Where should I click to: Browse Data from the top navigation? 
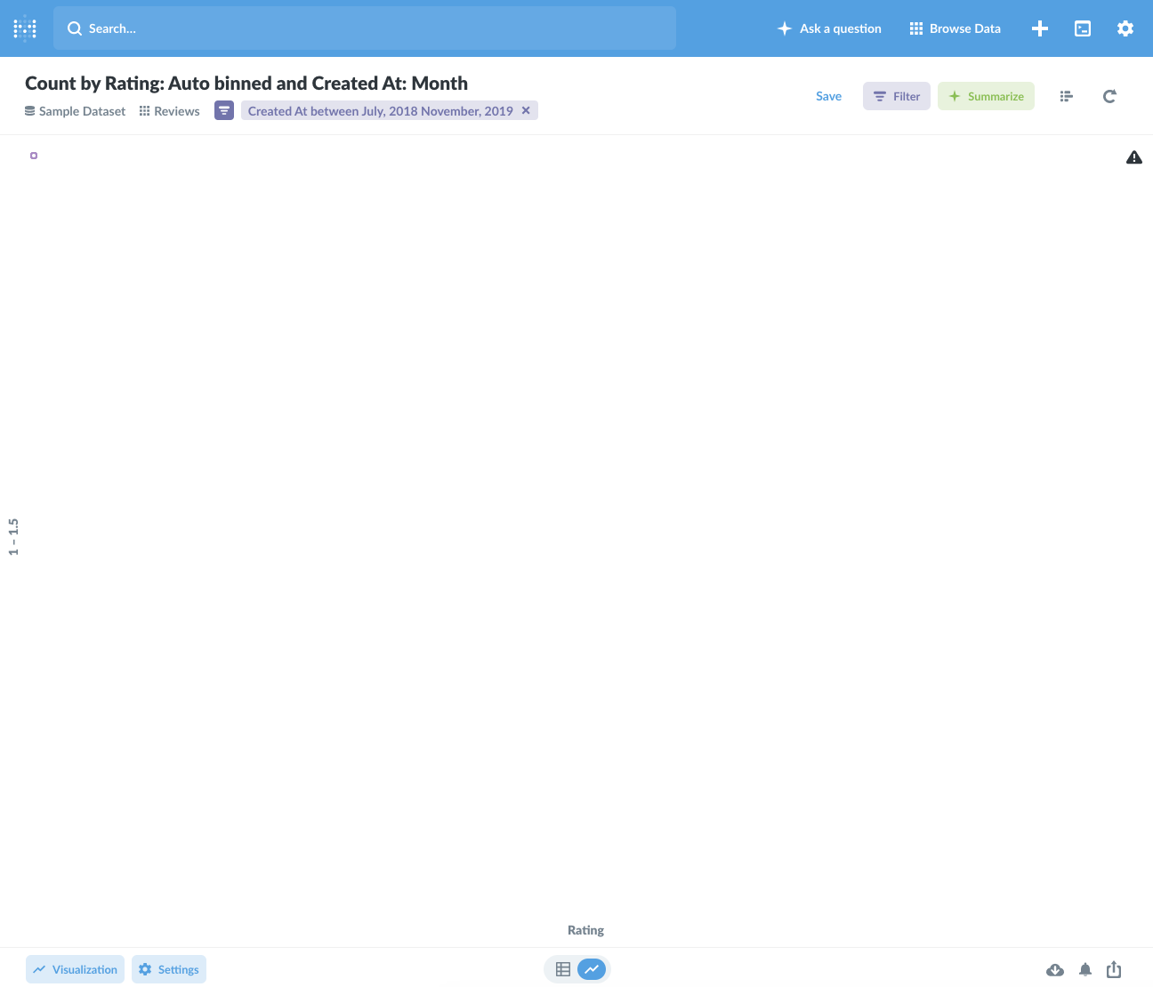point(954,28)
